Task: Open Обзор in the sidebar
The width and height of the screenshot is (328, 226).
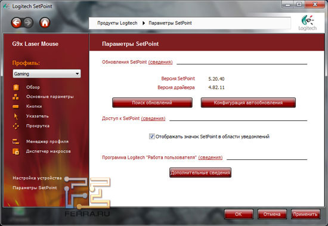Action: (33, 87)
